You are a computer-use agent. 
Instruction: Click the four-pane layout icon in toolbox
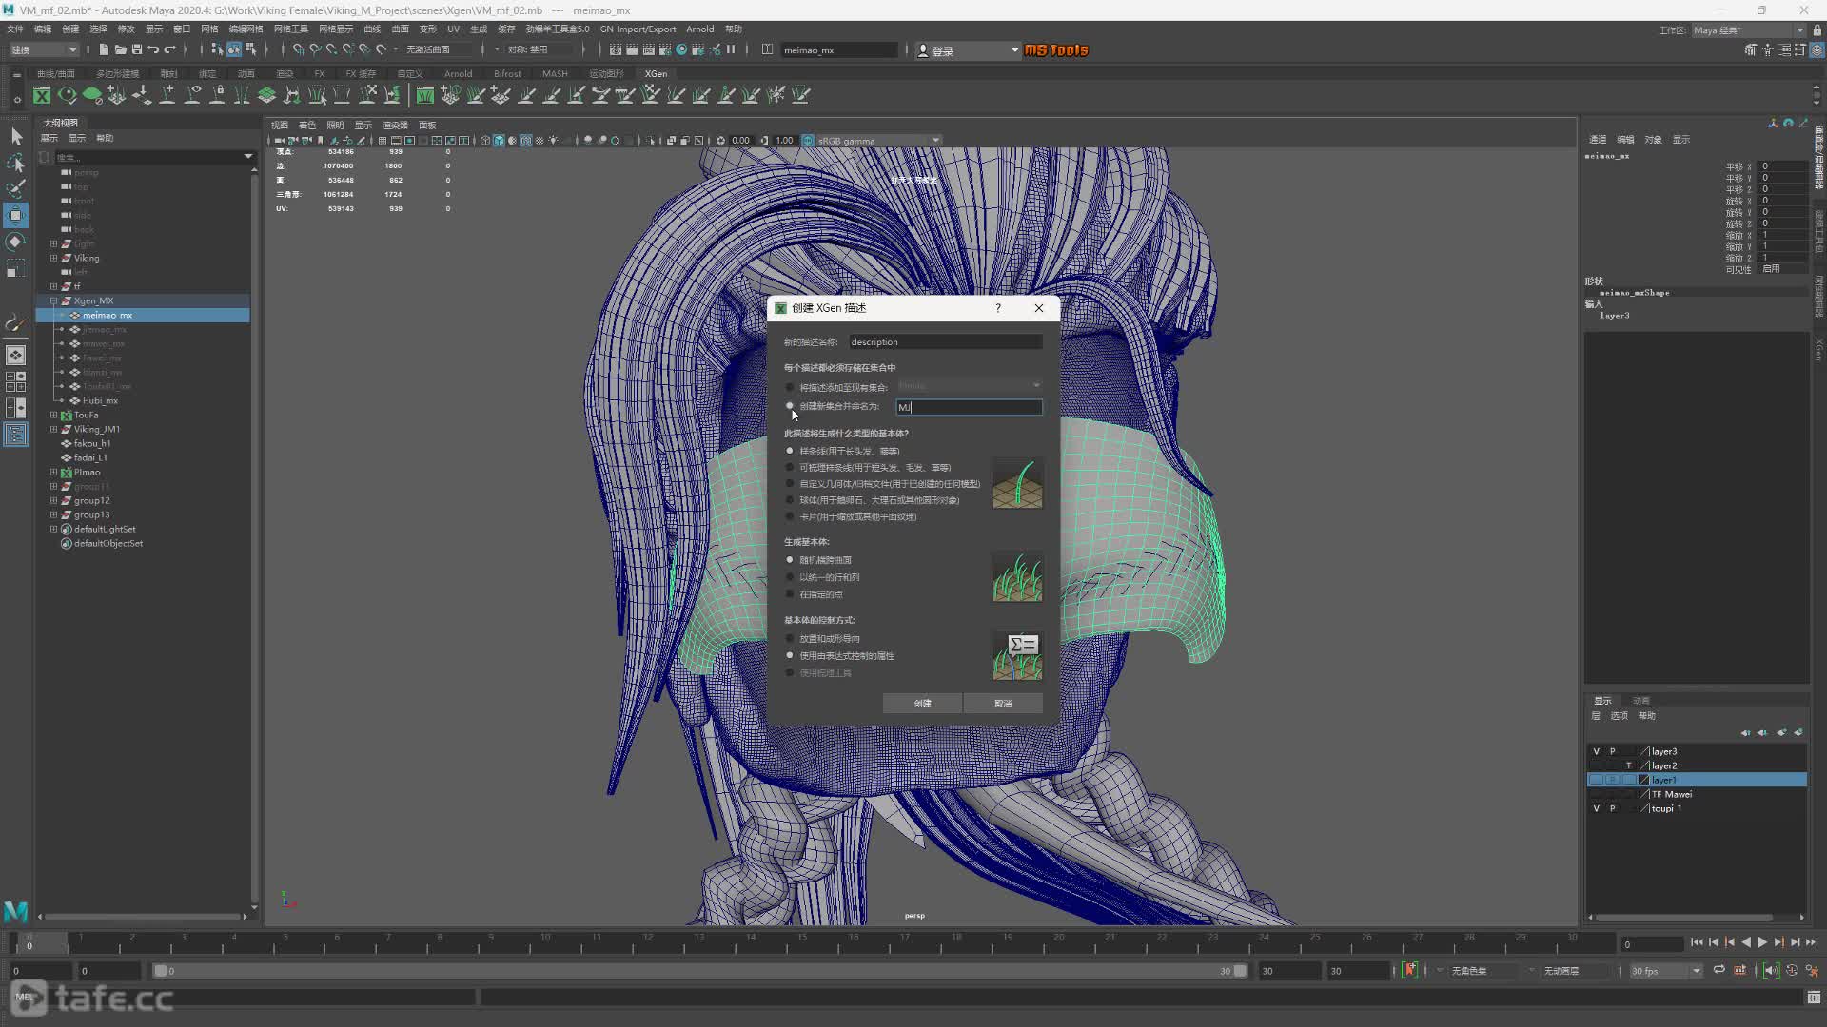(x=15, y=381)
